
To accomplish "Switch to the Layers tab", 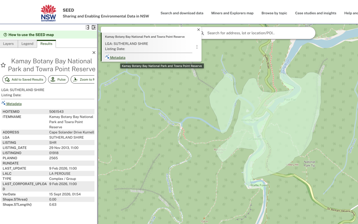I will [9, 44].
